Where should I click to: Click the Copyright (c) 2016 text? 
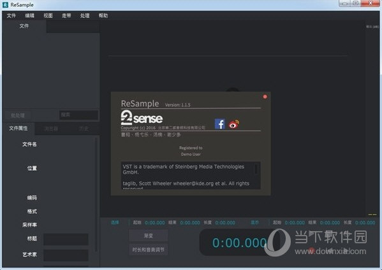click(138, 128)
